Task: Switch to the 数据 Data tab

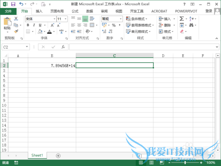Action: click(x=90, y=11)
